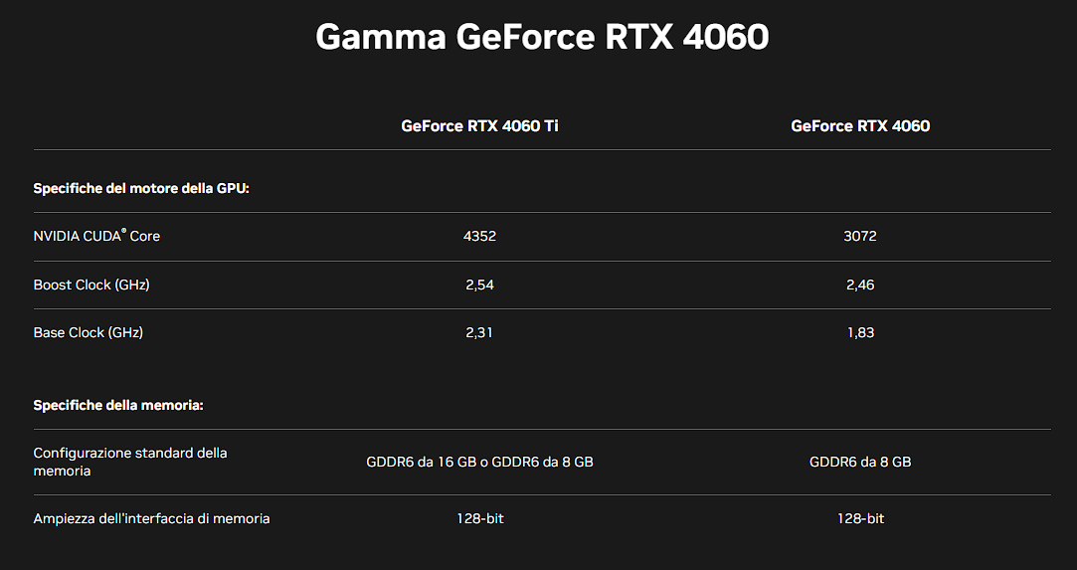
Task: Click the Gamma GeForce RTX 4060 heading
Action: pyautogui.click(x=542, y=37)
